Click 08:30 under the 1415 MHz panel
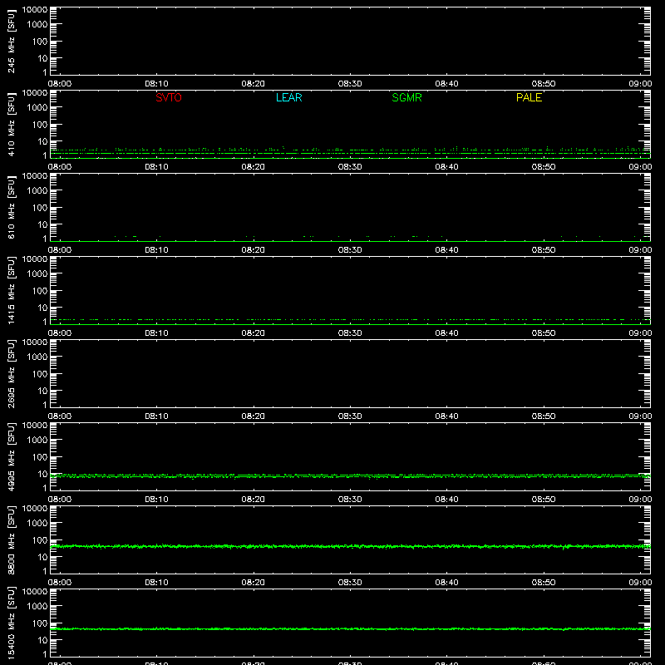665x665 pixels. click(350, 333)
